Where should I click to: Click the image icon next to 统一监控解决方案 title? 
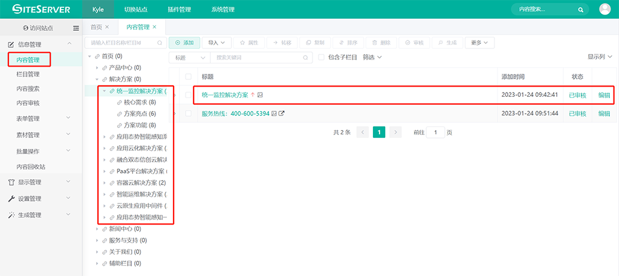coord(260,95)
